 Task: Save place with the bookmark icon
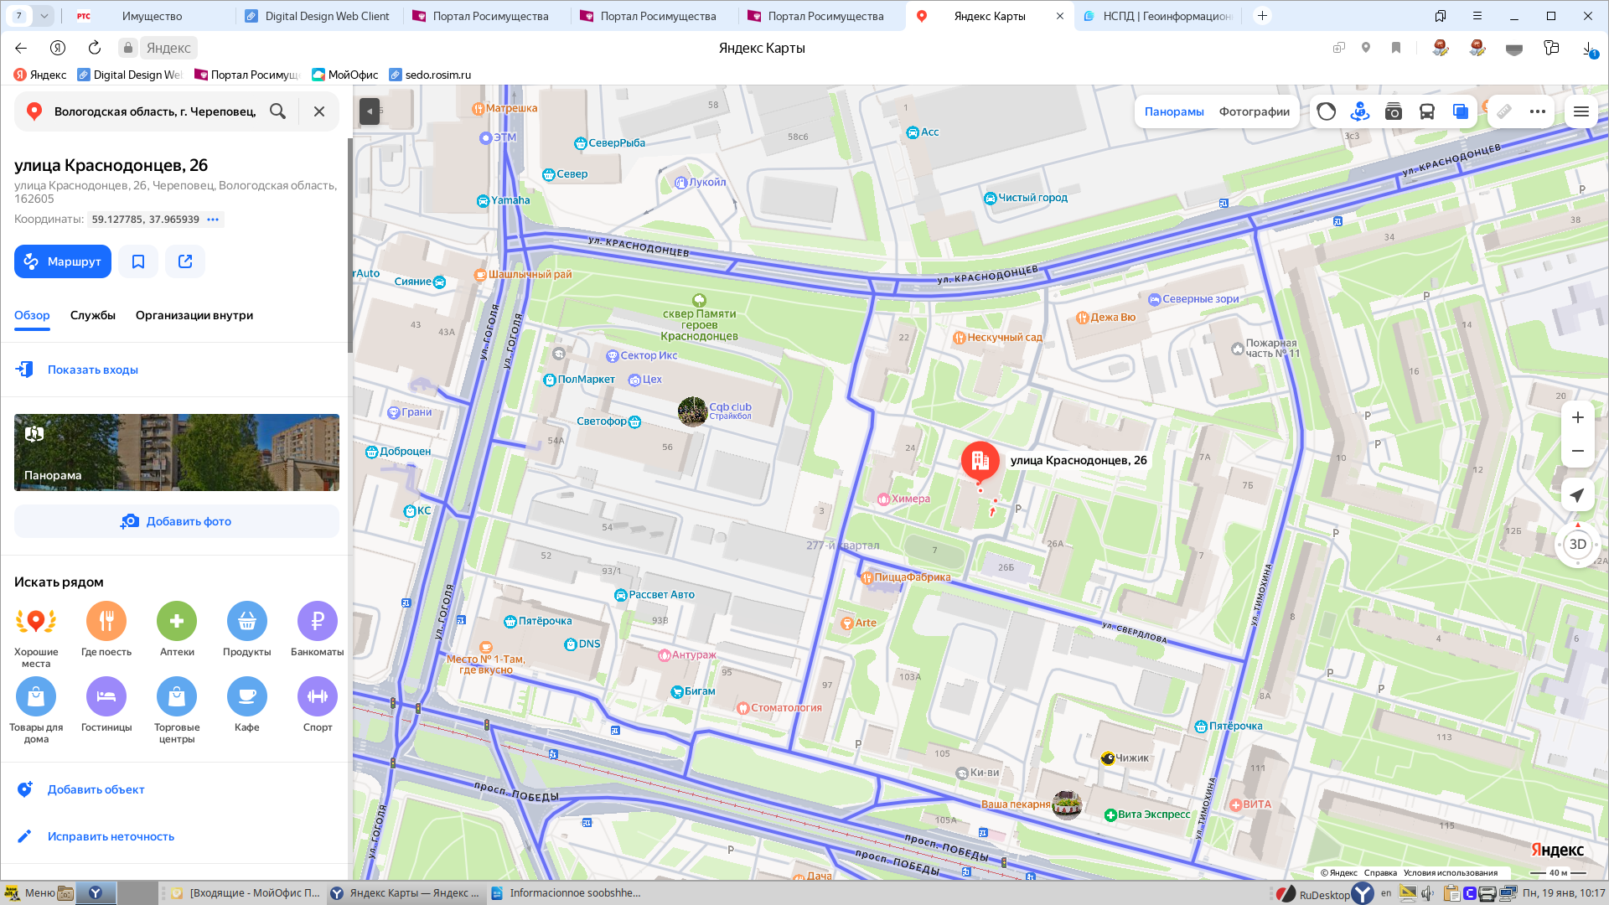click(138, 261)
